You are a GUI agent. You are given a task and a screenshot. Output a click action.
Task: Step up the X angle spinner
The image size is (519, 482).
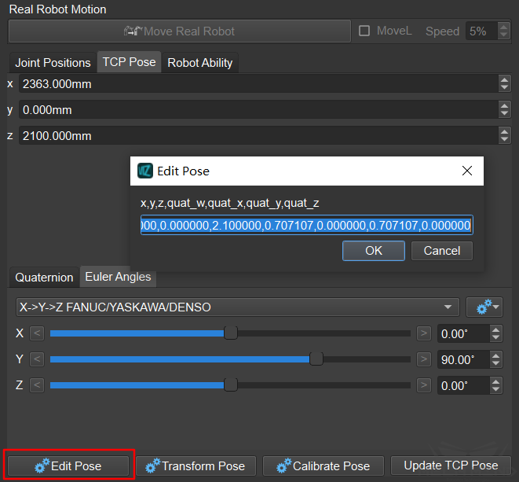point(495,329)
